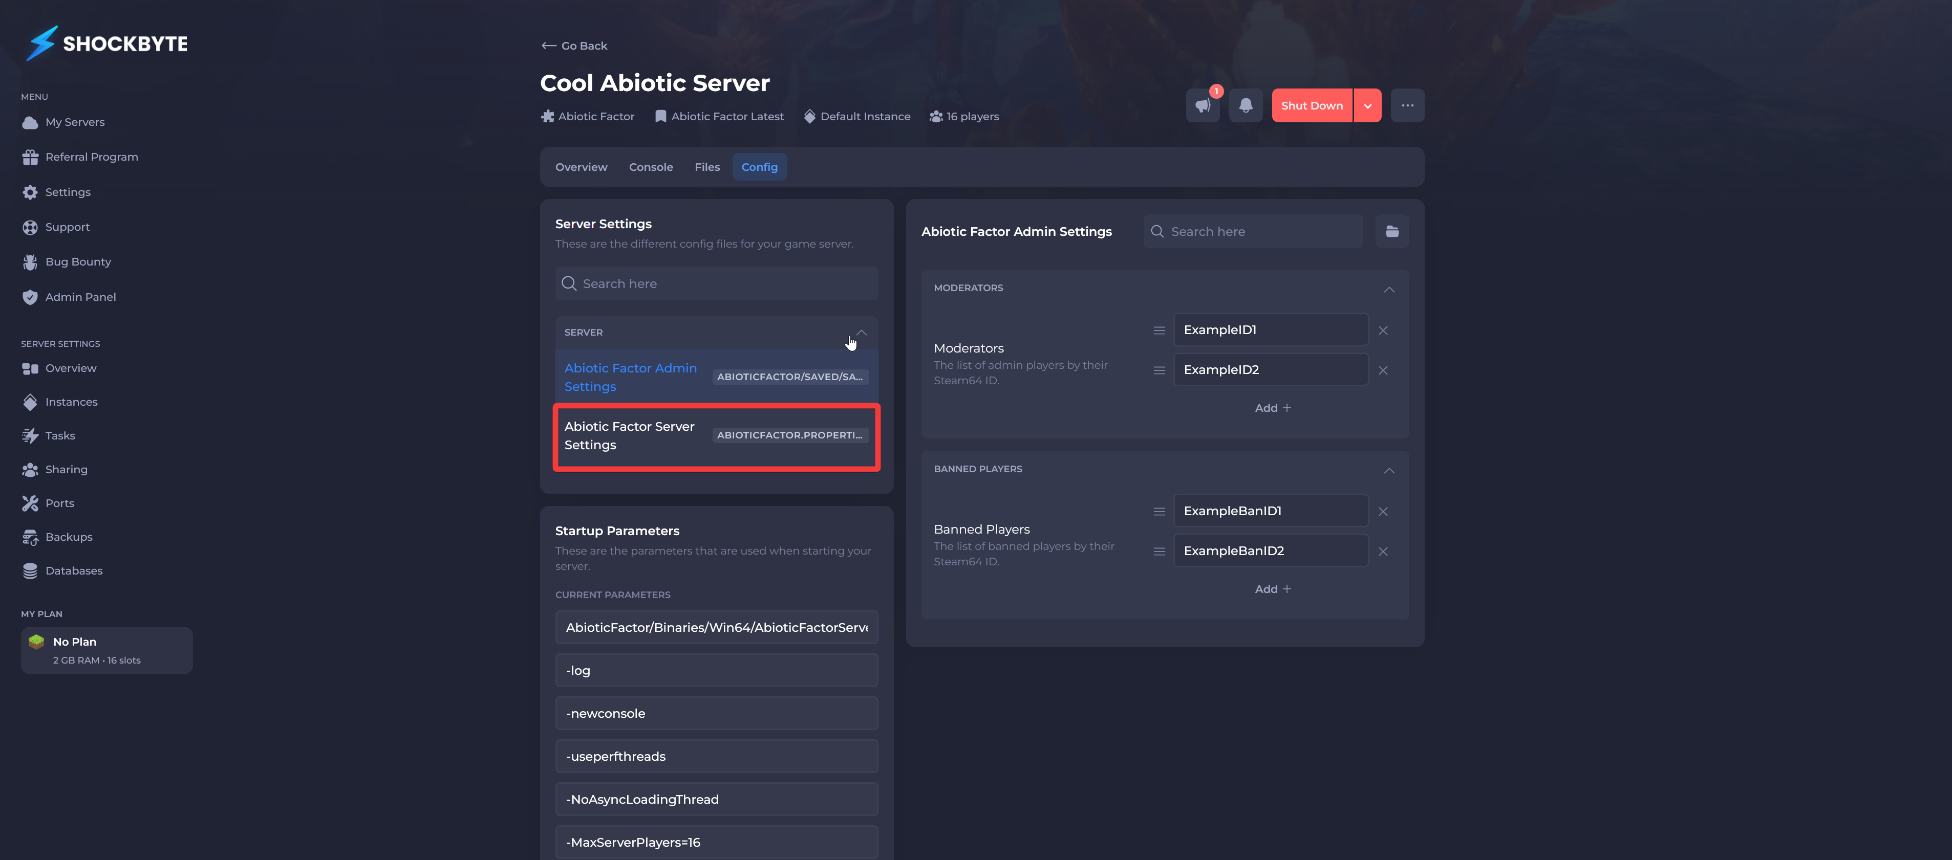Click the Shockbyte logo

pos(107,43)
